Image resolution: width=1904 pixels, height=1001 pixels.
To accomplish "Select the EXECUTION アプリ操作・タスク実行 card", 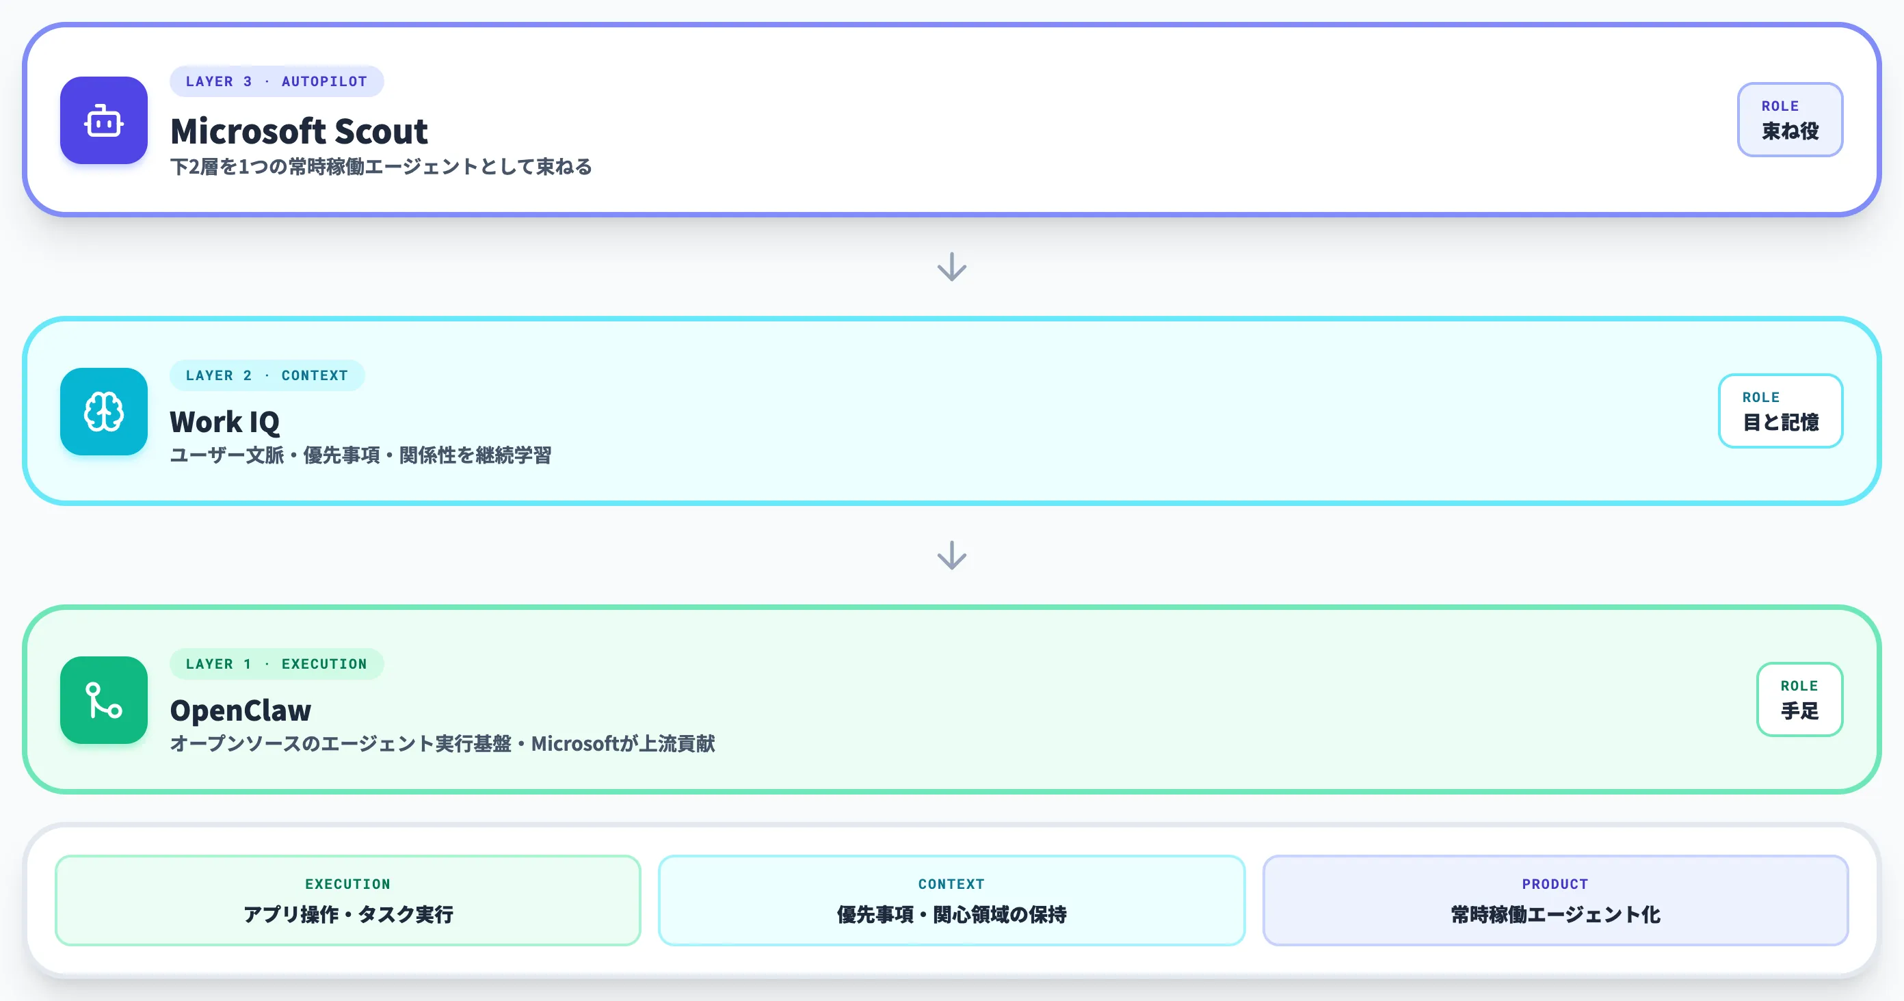I will (347, 900).
